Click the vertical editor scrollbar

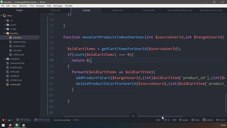(226, 102)
